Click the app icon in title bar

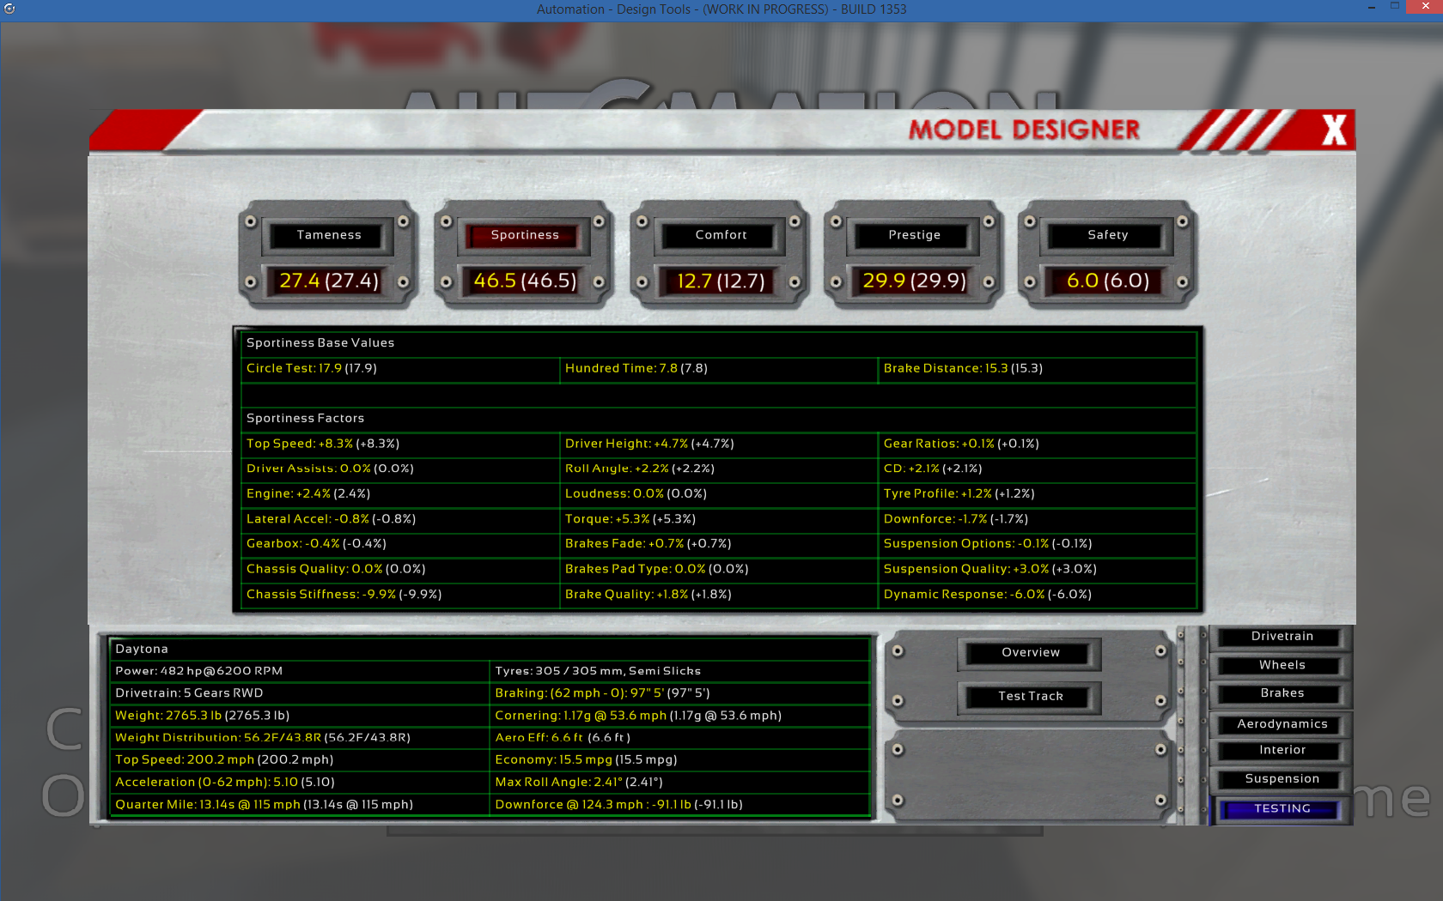point(9,9)
